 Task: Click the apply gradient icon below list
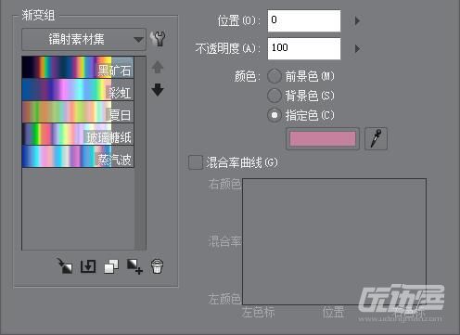point(65,266)
